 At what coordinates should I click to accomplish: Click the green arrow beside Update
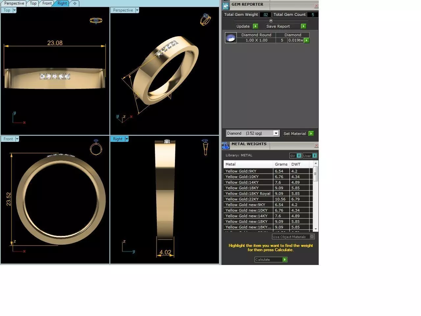coord(256,26)
